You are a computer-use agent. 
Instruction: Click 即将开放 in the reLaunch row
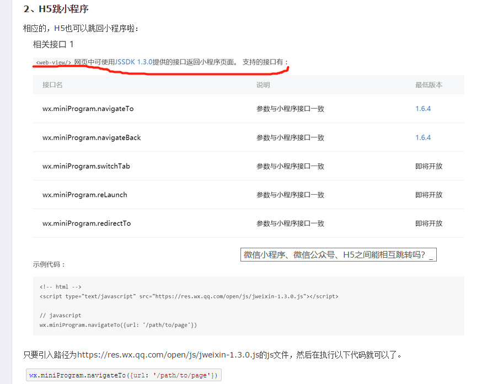tap(429, 195)
